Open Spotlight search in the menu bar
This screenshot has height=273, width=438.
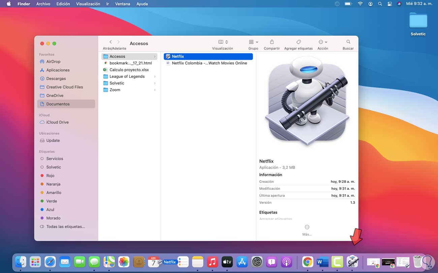click(380, 4)
